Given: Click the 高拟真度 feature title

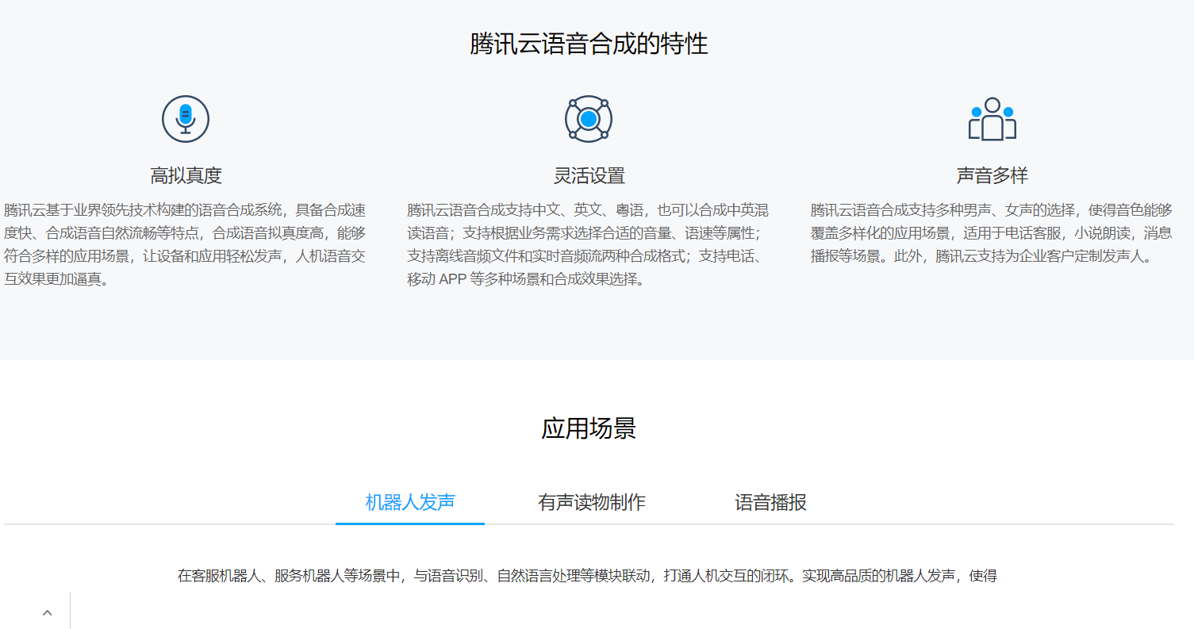Looking at the screenshot, I should coord(186,175).
